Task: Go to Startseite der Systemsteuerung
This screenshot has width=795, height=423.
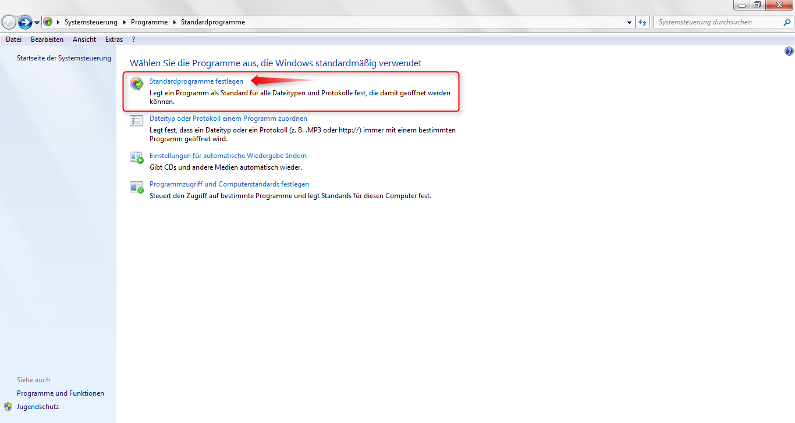Action: tap(63, 58)
